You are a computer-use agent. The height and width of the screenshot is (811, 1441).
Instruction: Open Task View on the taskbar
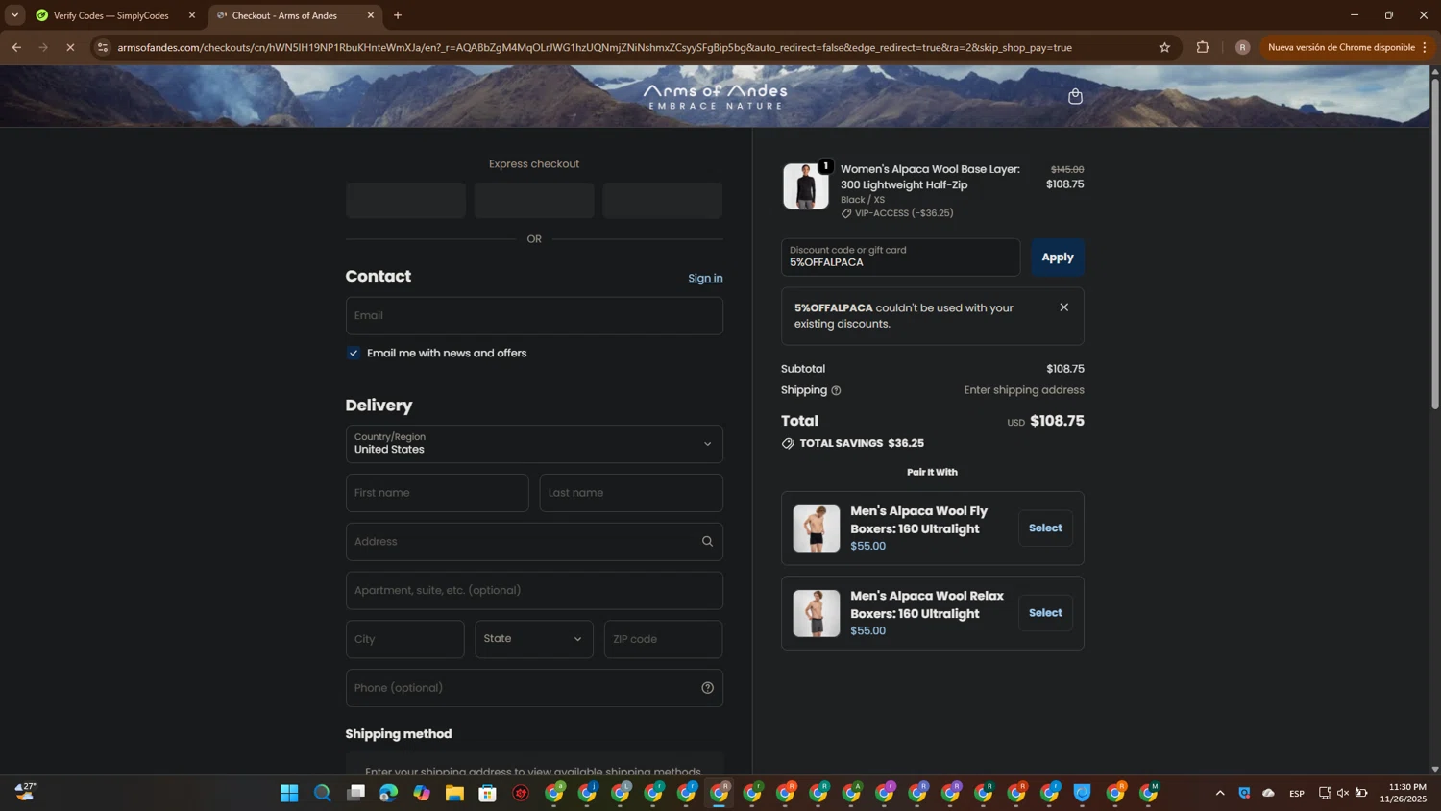355,793
